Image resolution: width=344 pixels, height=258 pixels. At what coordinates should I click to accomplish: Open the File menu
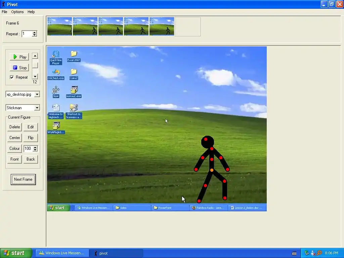click(4, 12)
